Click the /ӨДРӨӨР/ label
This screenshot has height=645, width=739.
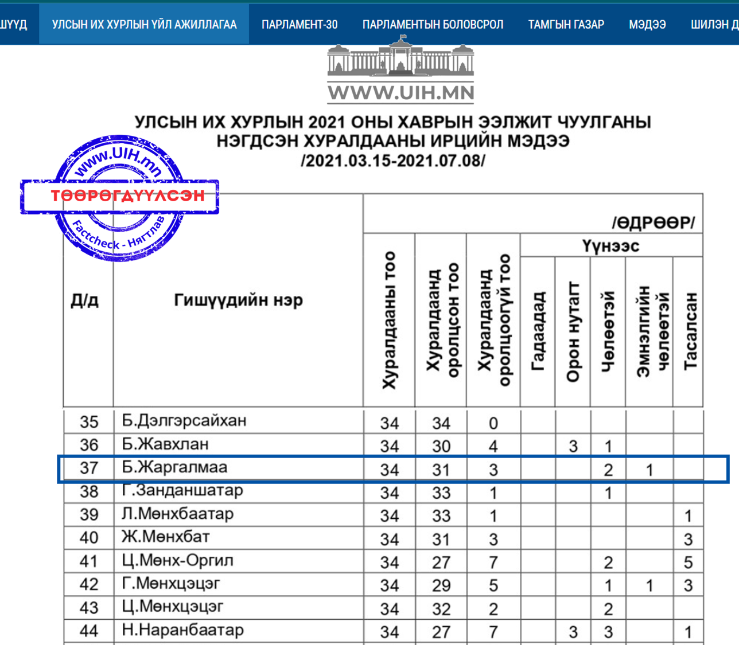pyautogui.click(x=654, y=222)
